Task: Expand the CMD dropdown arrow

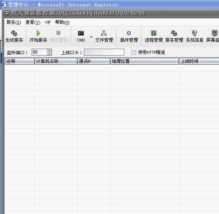Action: pos(91,37)
